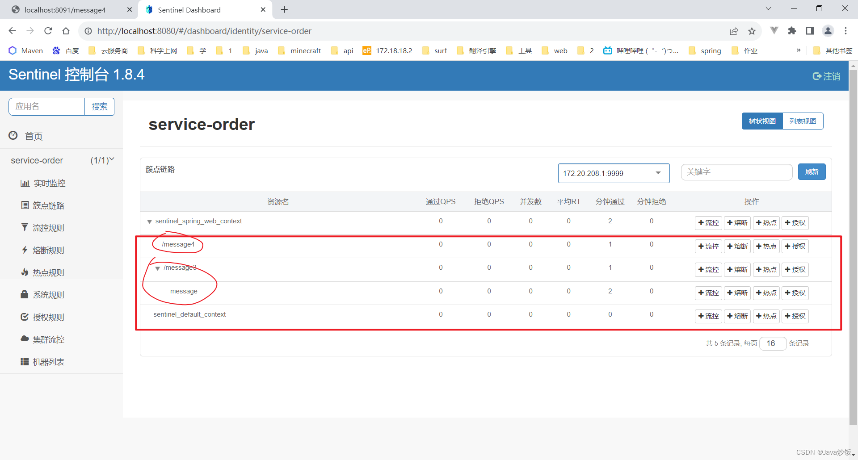Collapse sentinel_spring_web_context tree node
This screenshot has height=460, width=858.
150,222
